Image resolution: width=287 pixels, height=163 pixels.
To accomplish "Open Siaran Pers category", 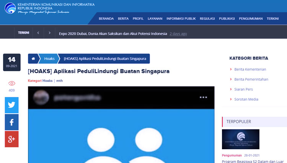I will tap(243, 89).
